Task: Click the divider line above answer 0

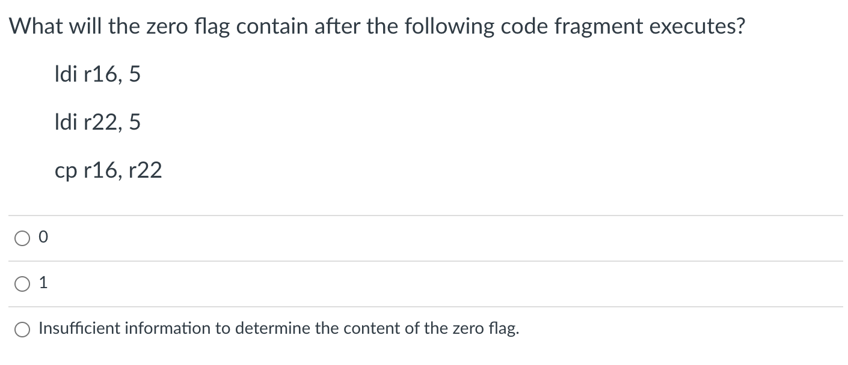Action: coord(424,215)
